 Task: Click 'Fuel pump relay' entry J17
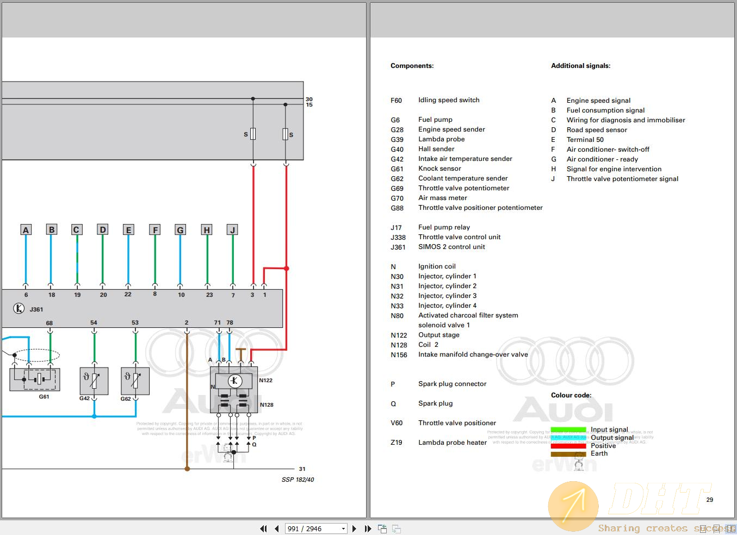coord(444,227)
